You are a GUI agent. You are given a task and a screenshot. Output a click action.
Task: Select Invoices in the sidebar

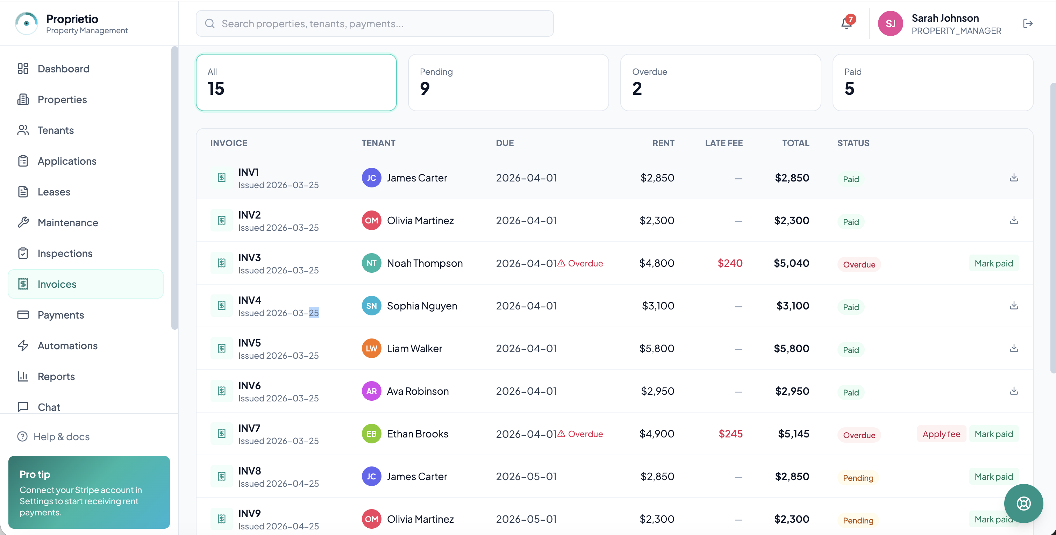pos(86,284)
